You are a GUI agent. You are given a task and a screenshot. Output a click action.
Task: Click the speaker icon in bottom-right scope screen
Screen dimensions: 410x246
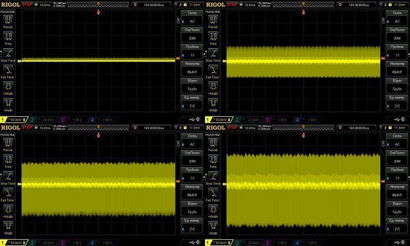[403, 242]
